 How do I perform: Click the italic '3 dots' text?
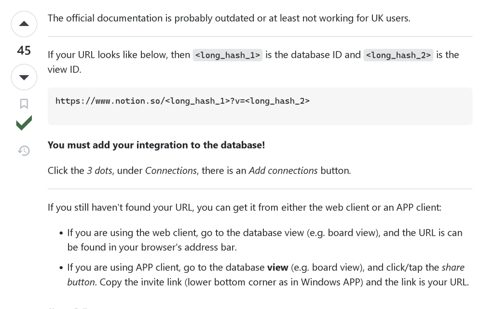[x=99, y=171]
